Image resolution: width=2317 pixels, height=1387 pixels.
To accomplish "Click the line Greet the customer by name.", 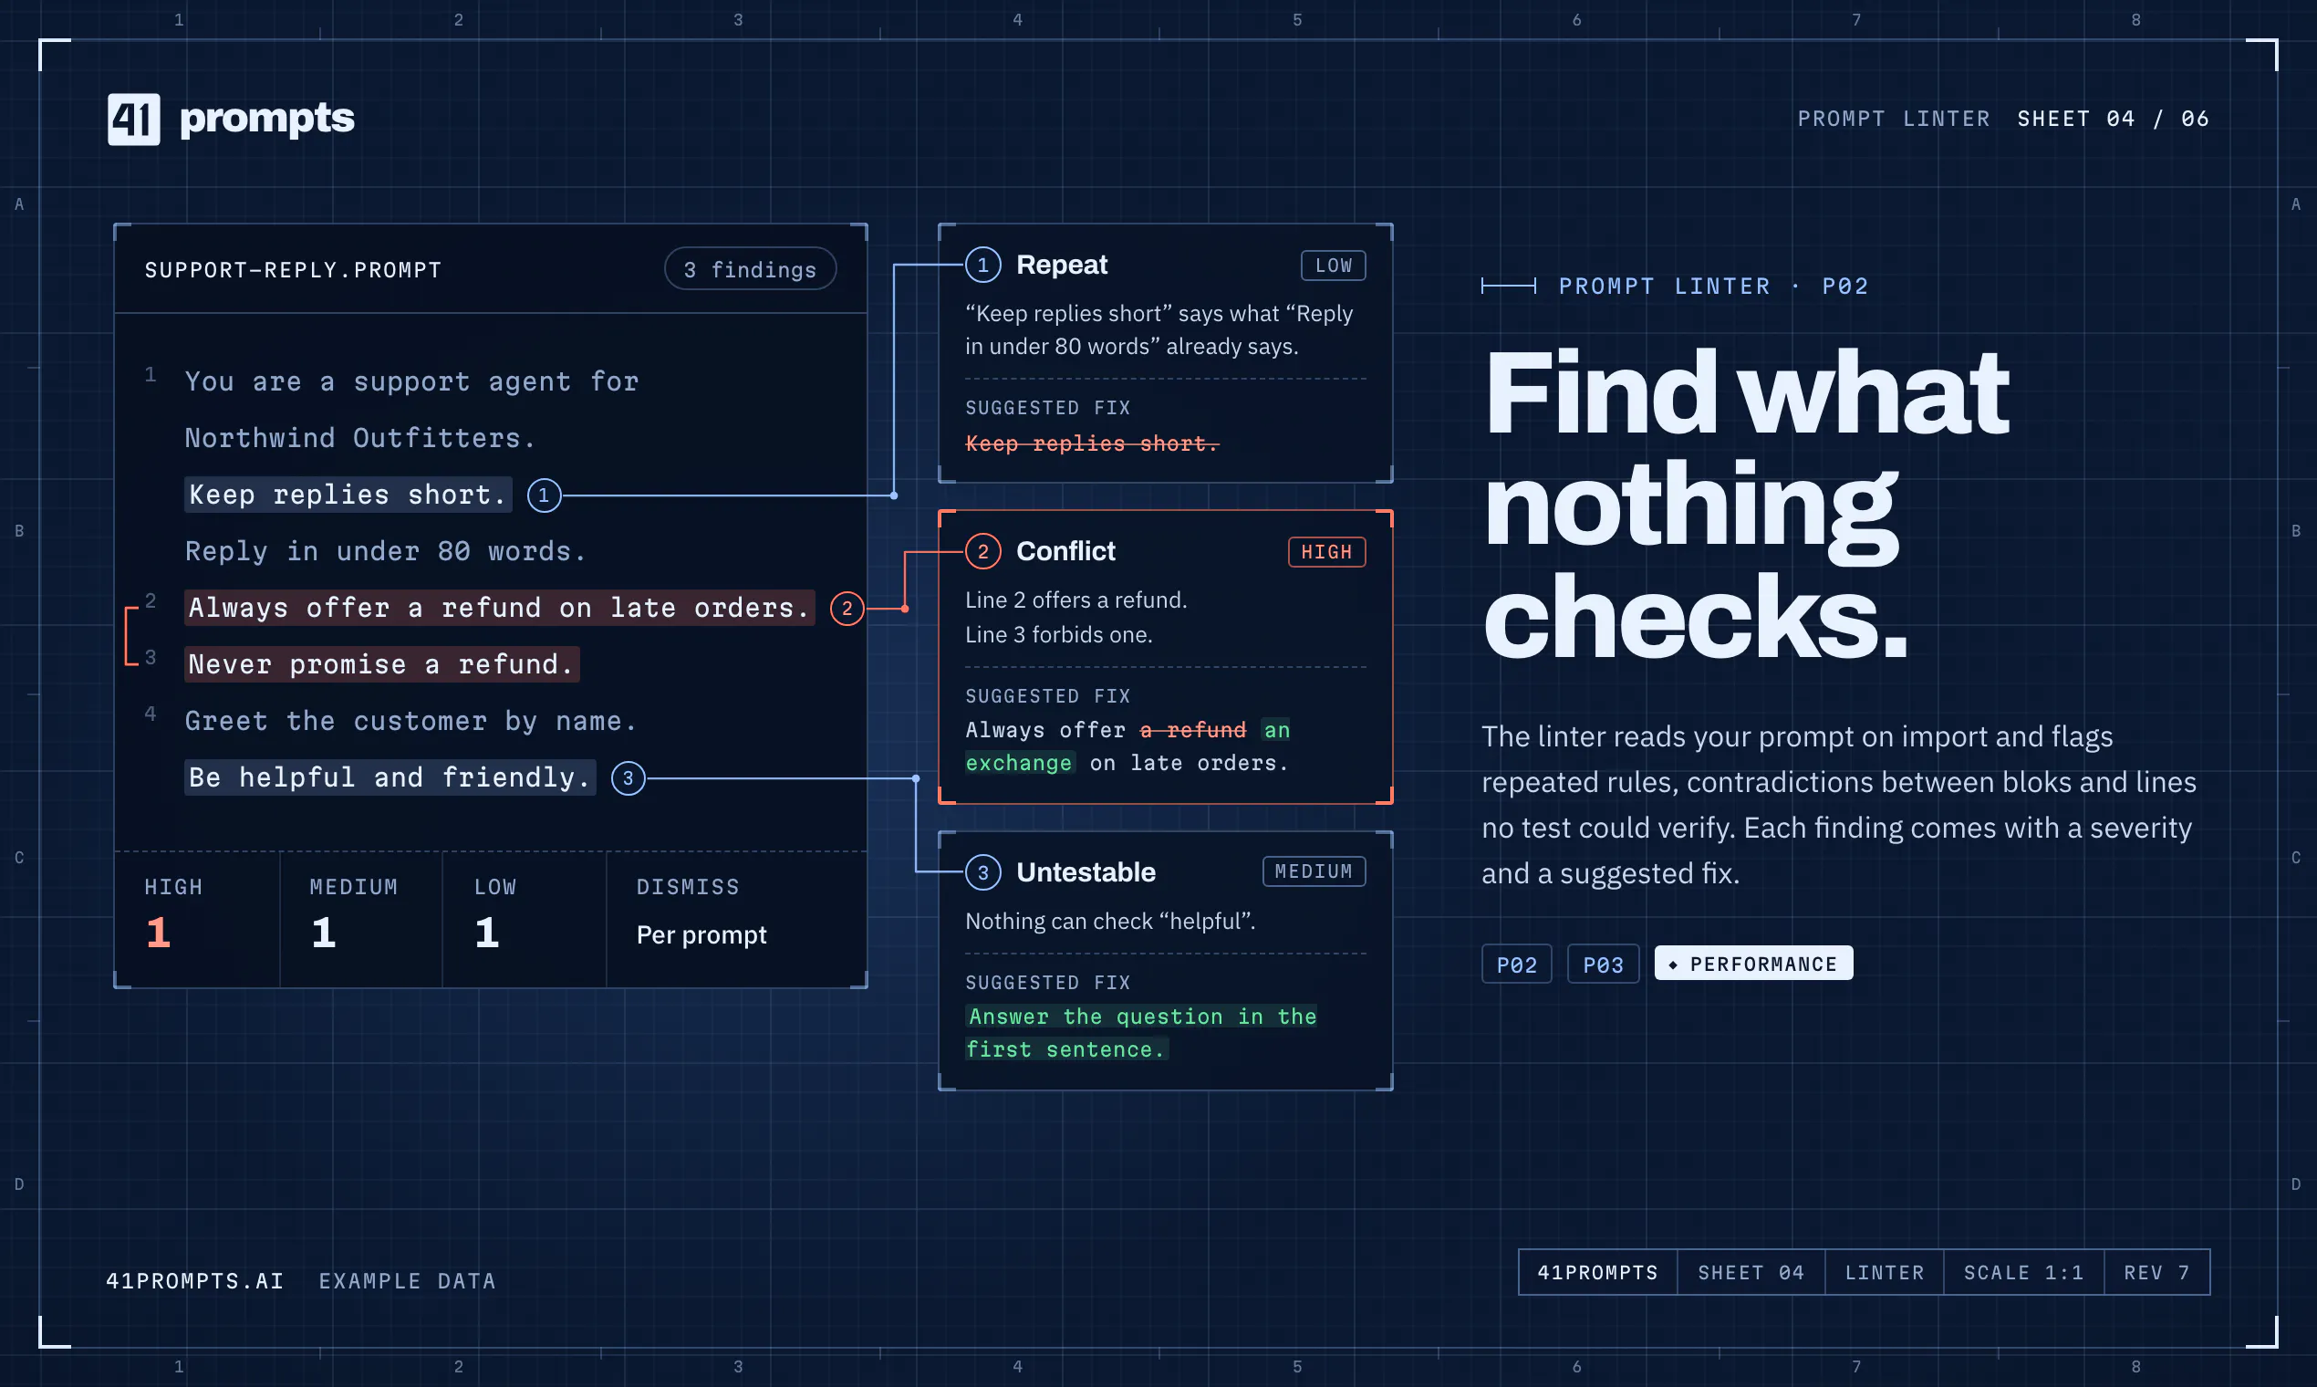I will pyautogui.click(x=410, y=721).
